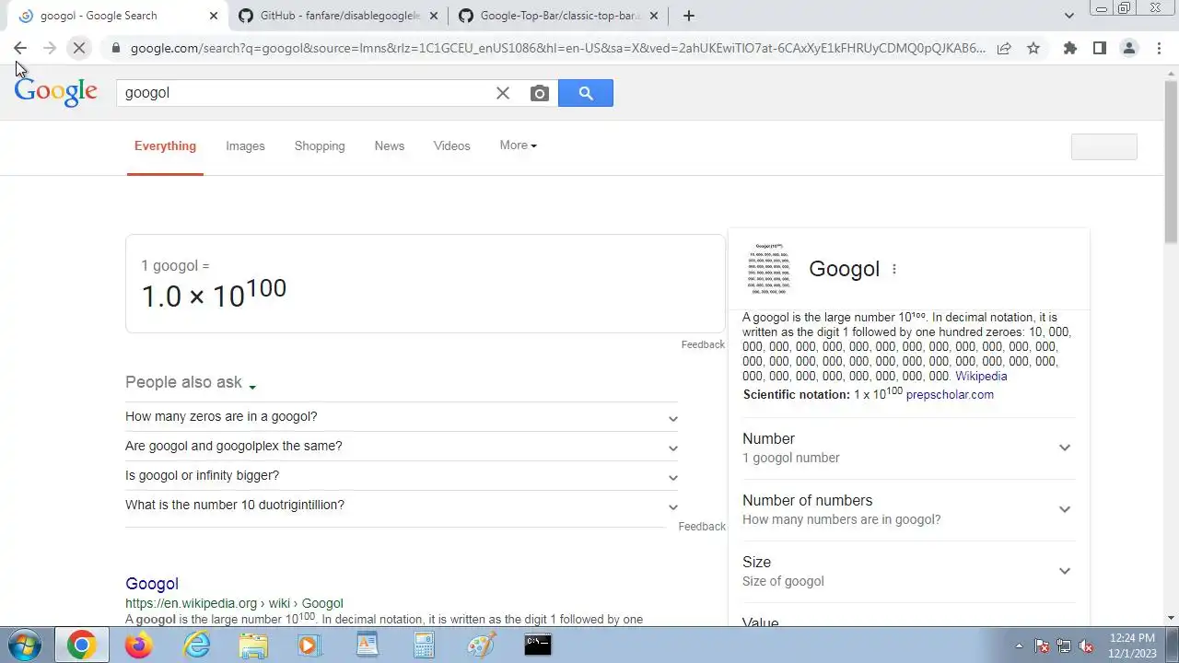Go to the Google logo homepage
Screen dimensions: 1179x663
(x=55, y=92)
